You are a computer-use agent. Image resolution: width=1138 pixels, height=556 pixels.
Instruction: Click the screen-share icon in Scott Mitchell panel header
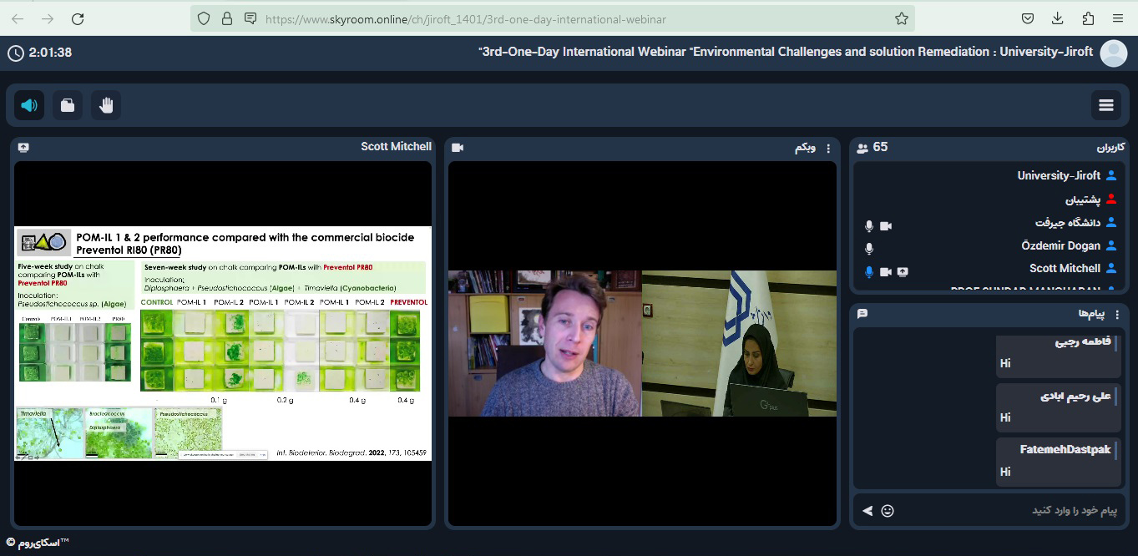tap(23, 148)
